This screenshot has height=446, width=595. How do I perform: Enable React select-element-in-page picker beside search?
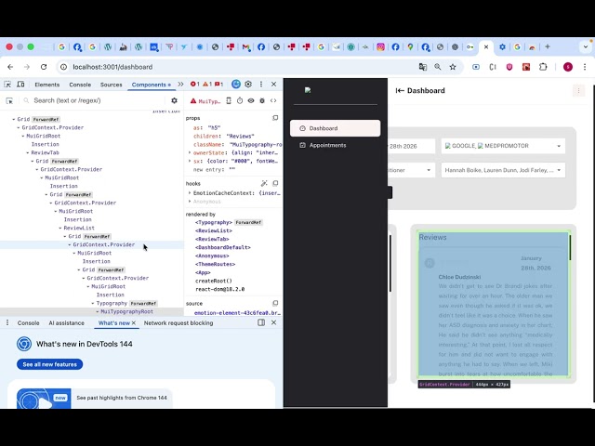9,100
